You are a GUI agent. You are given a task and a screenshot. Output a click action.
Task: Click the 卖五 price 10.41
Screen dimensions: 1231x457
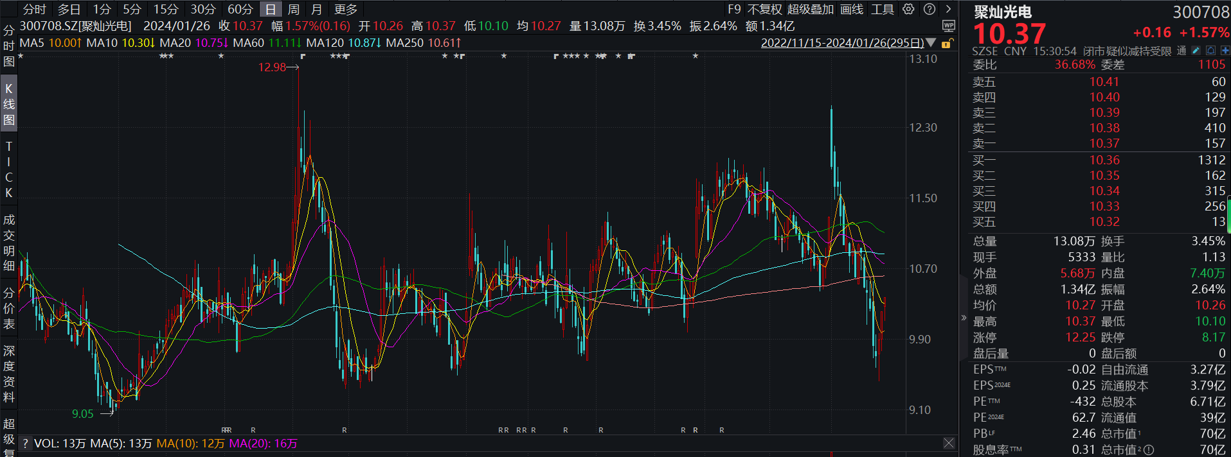tap(1104, 82)
